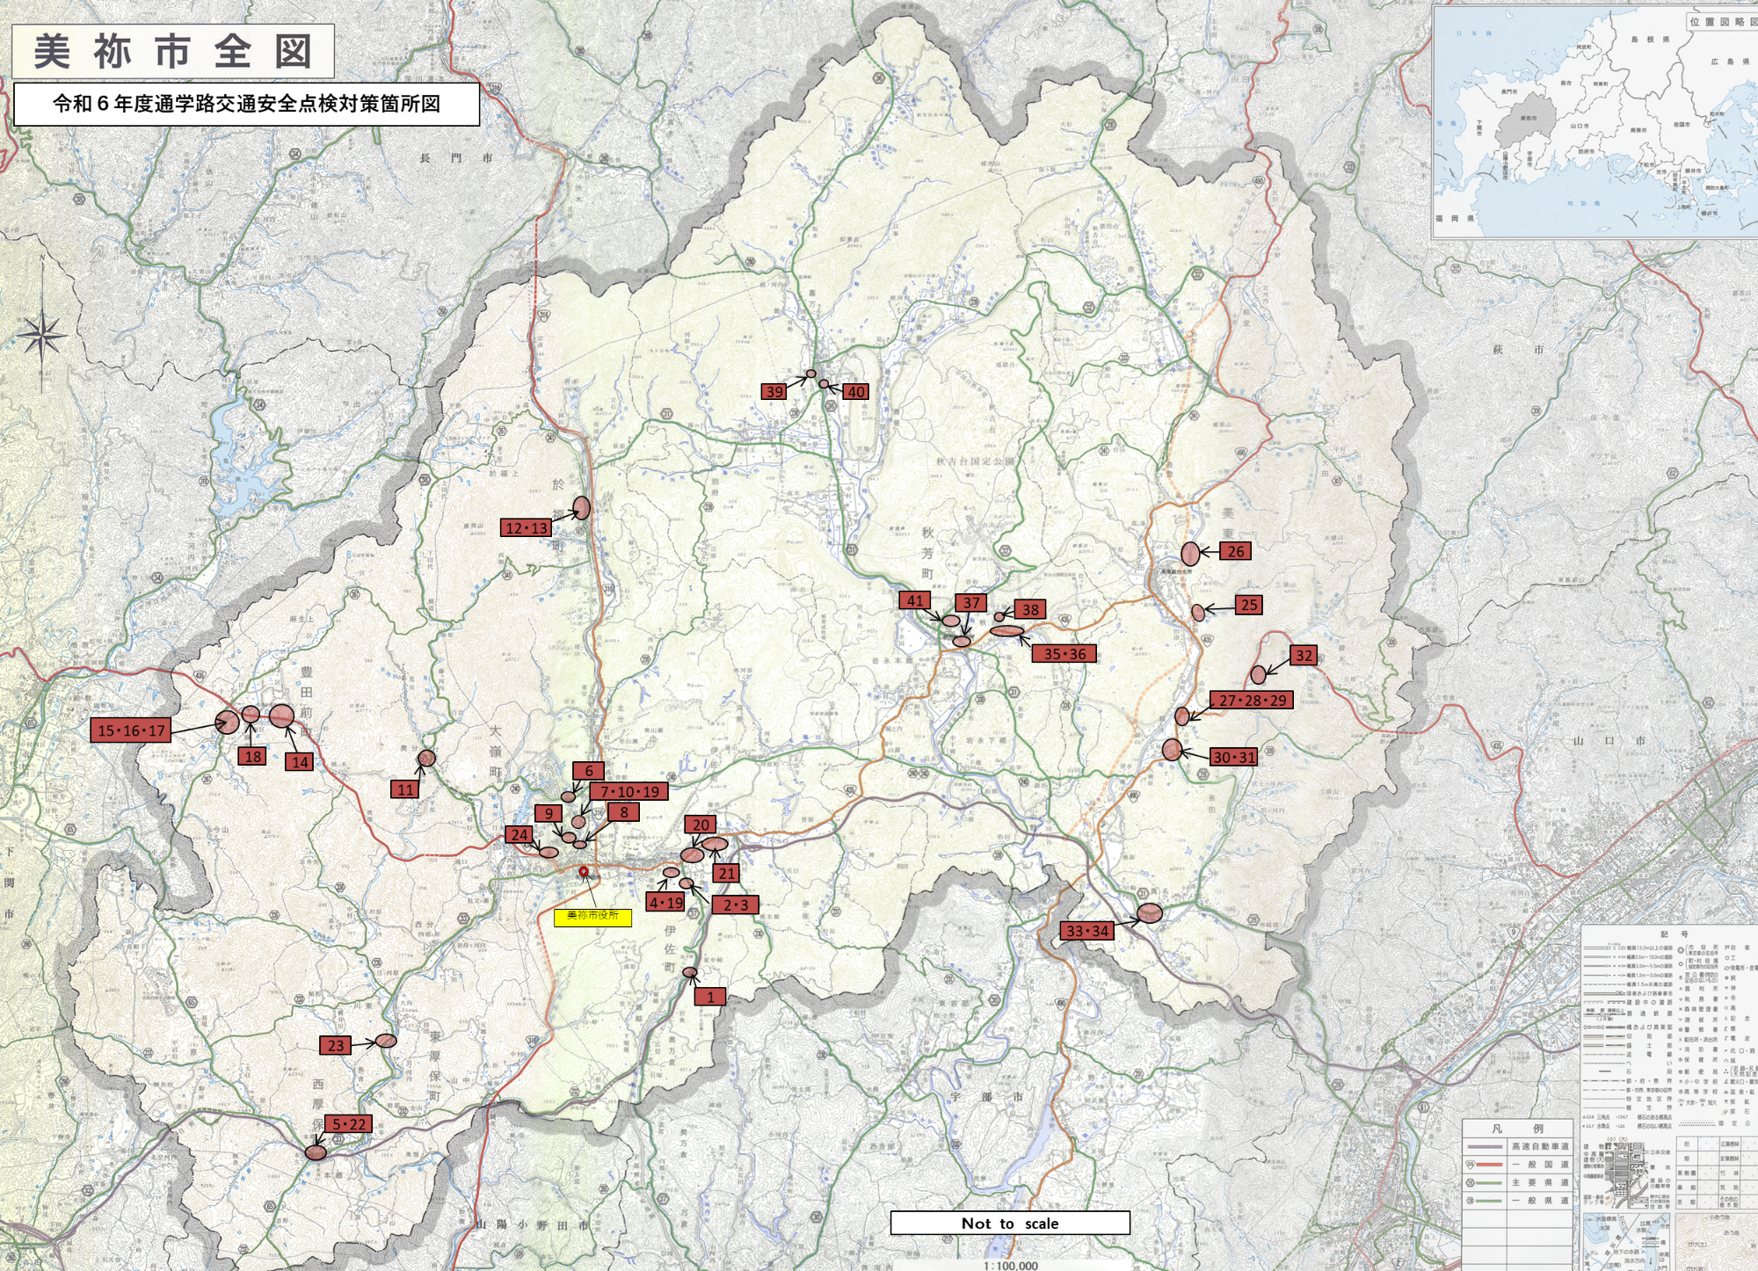
Task: Select red label 26
Action: 1236,551
